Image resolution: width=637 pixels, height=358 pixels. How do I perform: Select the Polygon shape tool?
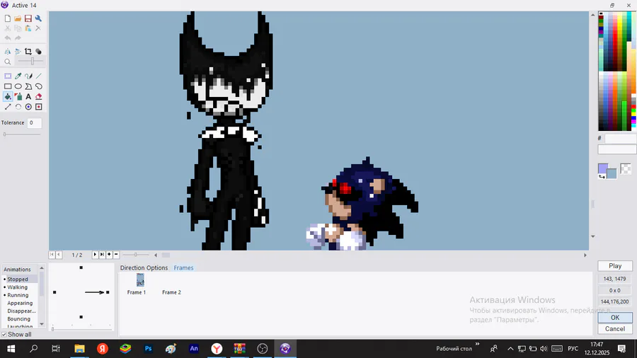point(28,86)
